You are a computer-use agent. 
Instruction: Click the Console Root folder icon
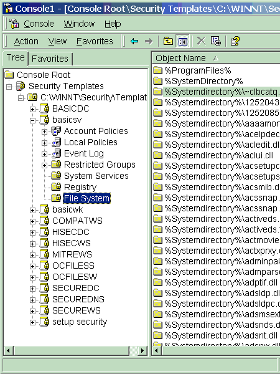pyautogui.click(x=9, y=75)
